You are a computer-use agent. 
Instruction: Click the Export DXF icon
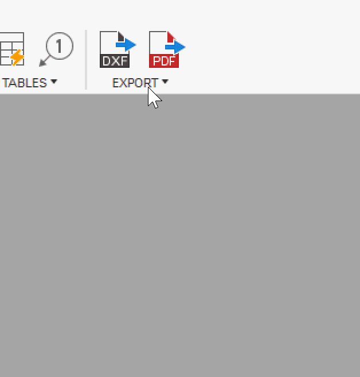(118, 49)
